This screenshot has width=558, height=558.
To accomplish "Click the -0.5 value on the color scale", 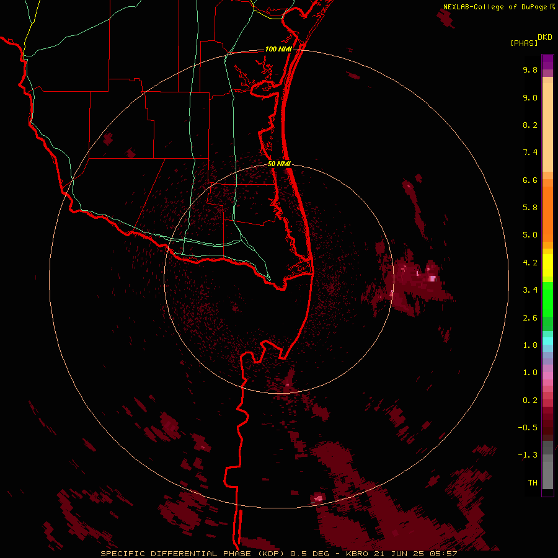I will (528, 428).
